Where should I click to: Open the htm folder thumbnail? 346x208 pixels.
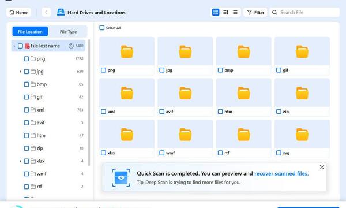pos(243,93)
